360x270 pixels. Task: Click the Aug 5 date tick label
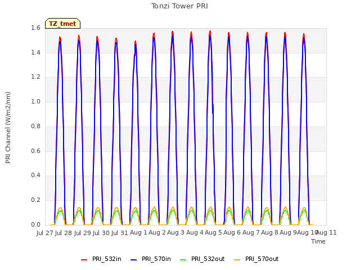(x=213, y=233)
